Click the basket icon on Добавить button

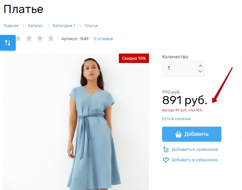point(178,134)
